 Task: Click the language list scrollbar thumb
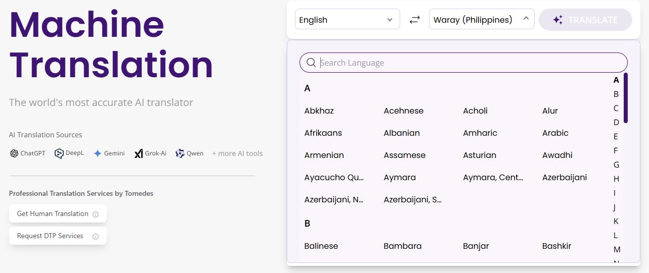(x=626, y=98)
